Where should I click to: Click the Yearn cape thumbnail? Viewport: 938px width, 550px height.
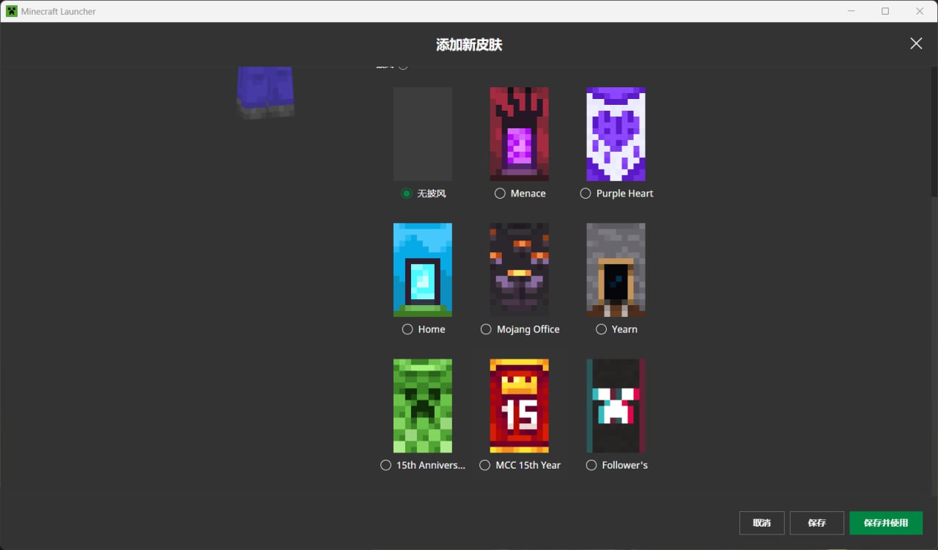pos(616,270)
